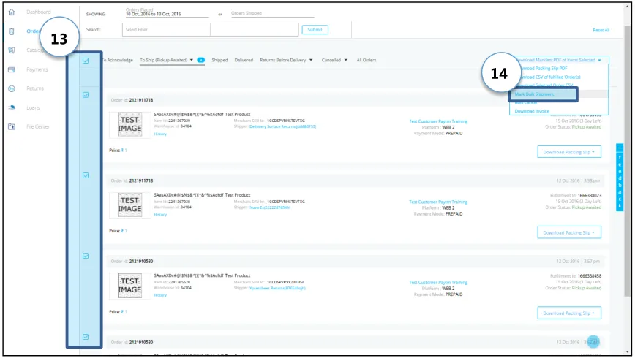
Task: Open the Returns sidebar icon
Action: point(12,88)
